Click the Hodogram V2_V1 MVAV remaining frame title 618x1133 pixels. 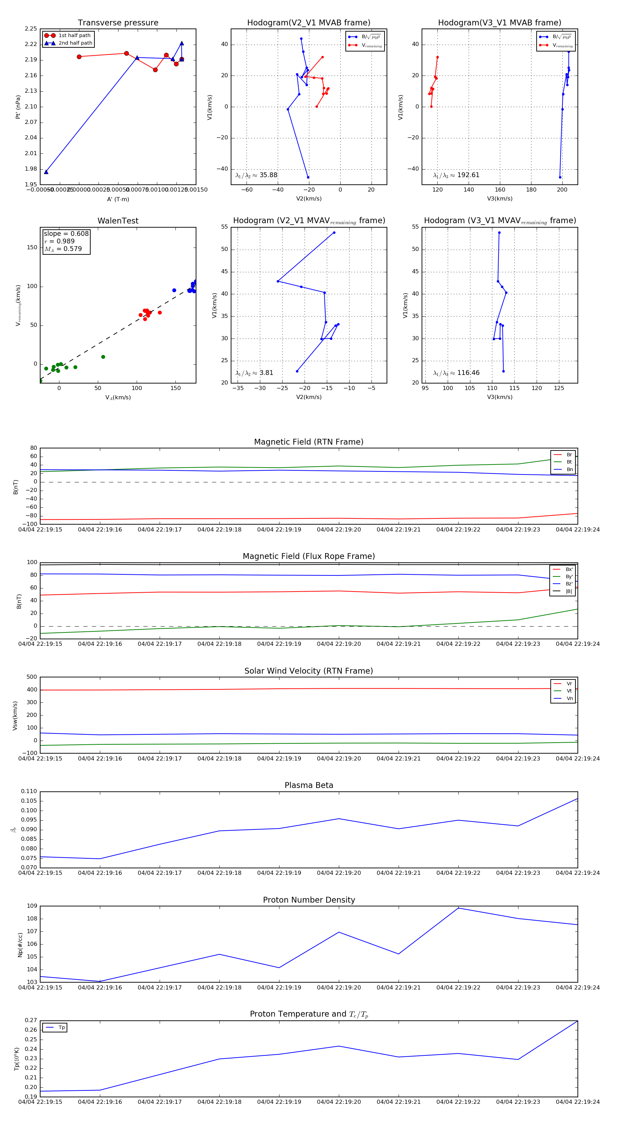[309, 221]
